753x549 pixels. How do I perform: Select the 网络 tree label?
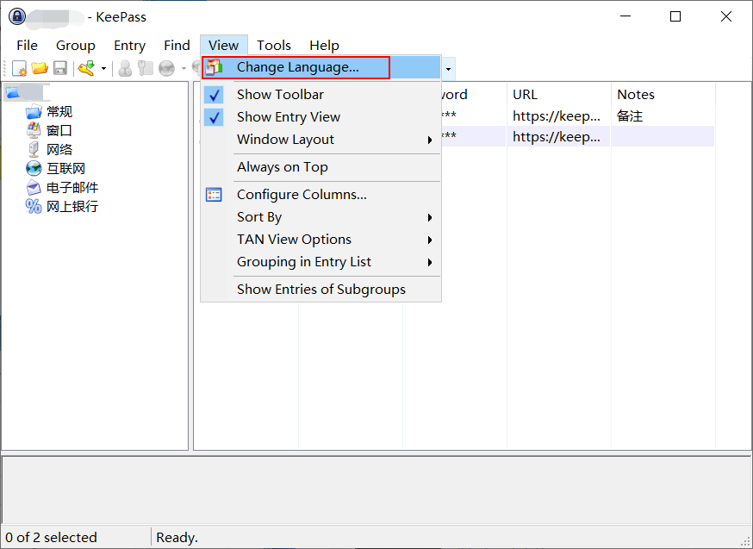click(59, 149)
